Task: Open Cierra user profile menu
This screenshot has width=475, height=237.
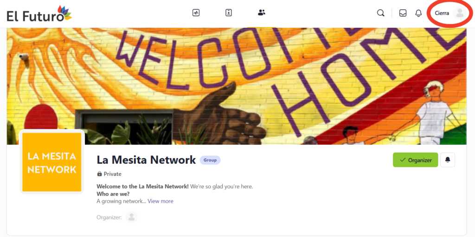Action: (x=449, y=13)
